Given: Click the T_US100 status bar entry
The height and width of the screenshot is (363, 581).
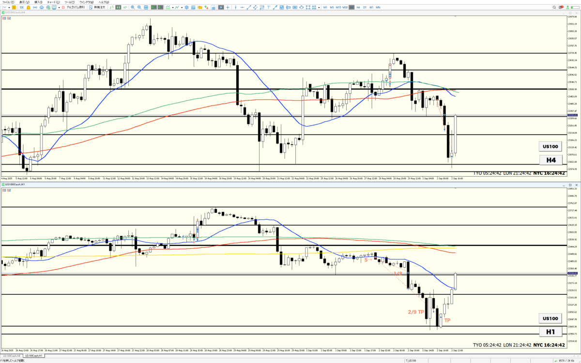Looking at the screenshot, I should click(412, 361).
